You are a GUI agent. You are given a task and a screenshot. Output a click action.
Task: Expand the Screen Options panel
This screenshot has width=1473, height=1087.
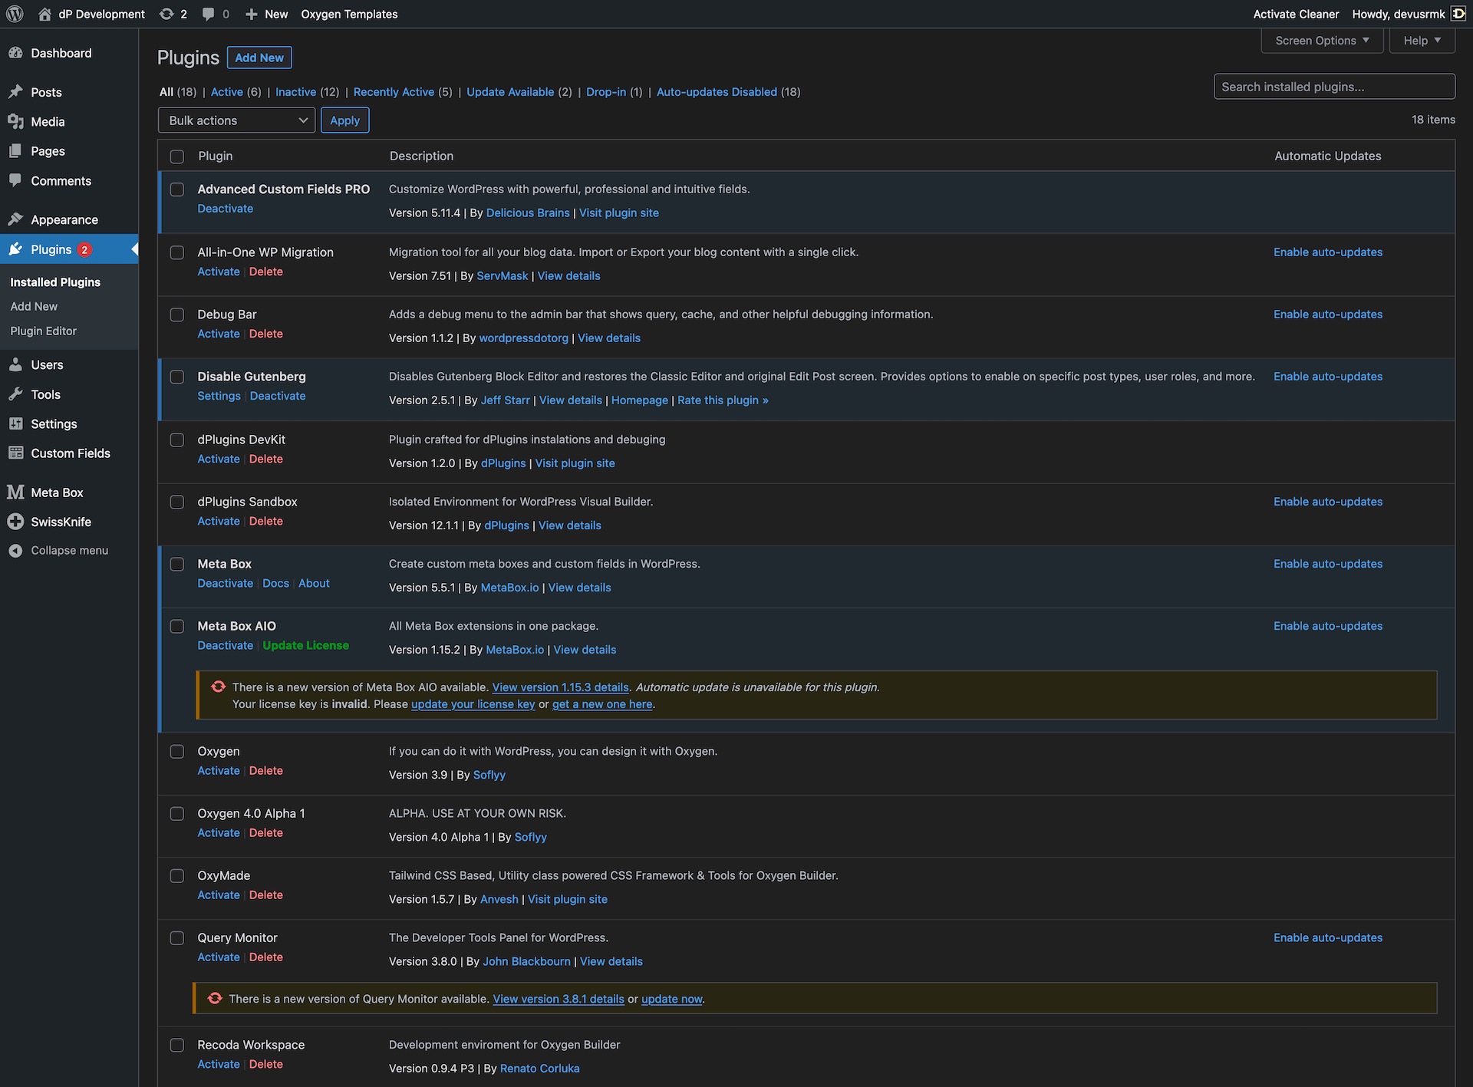1321,41
